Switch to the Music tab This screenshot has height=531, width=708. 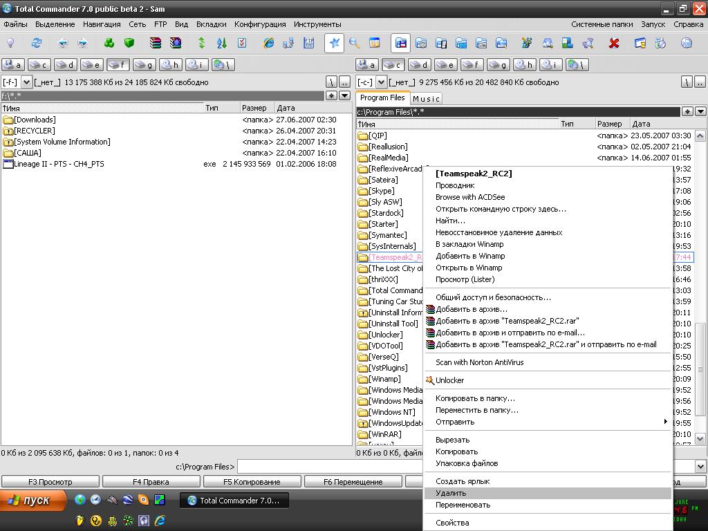(x=426, y=98)
